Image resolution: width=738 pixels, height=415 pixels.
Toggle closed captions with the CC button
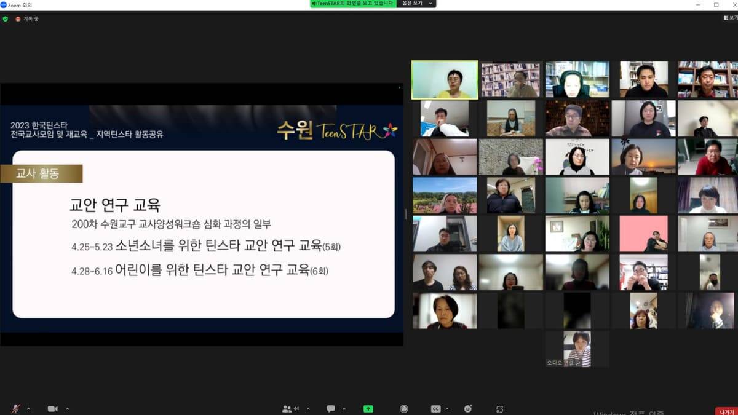pos(435,409)
